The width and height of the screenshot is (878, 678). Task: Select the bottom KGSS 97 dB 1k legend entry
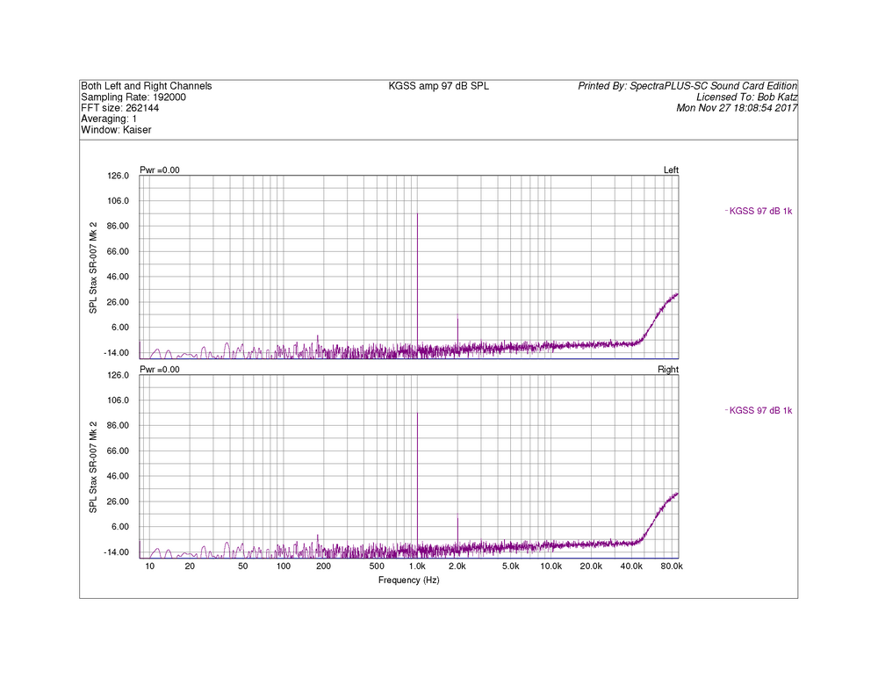coord(760,410)
